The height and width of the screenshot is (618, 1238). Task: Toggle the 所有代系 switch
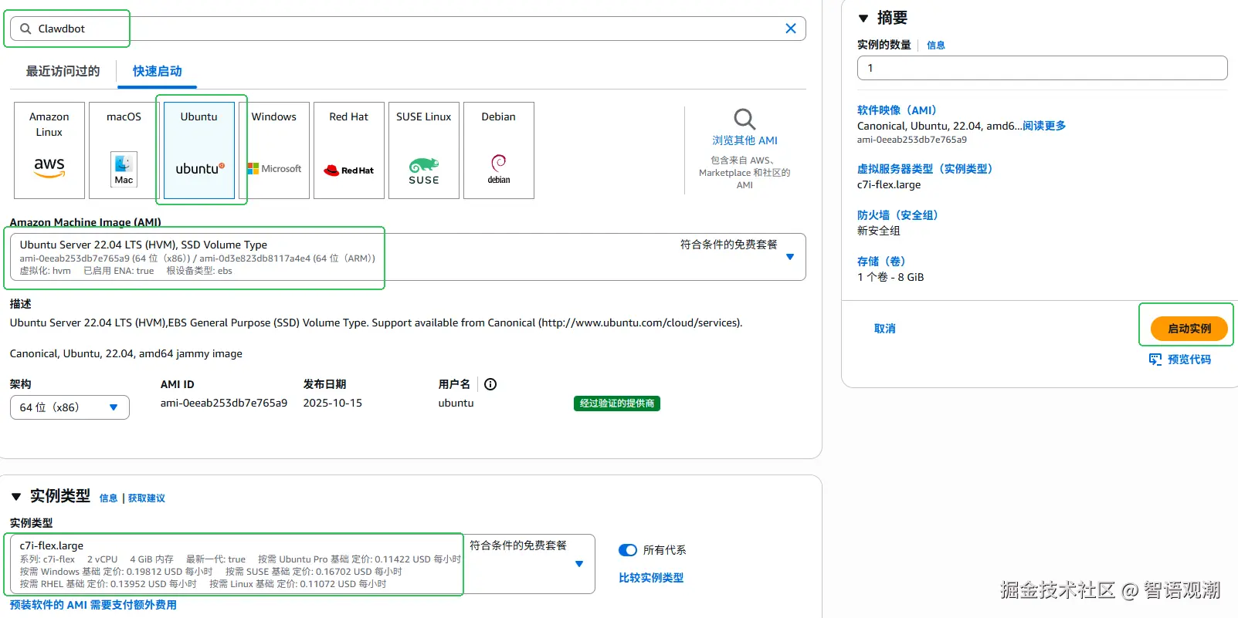coord(628,550)
